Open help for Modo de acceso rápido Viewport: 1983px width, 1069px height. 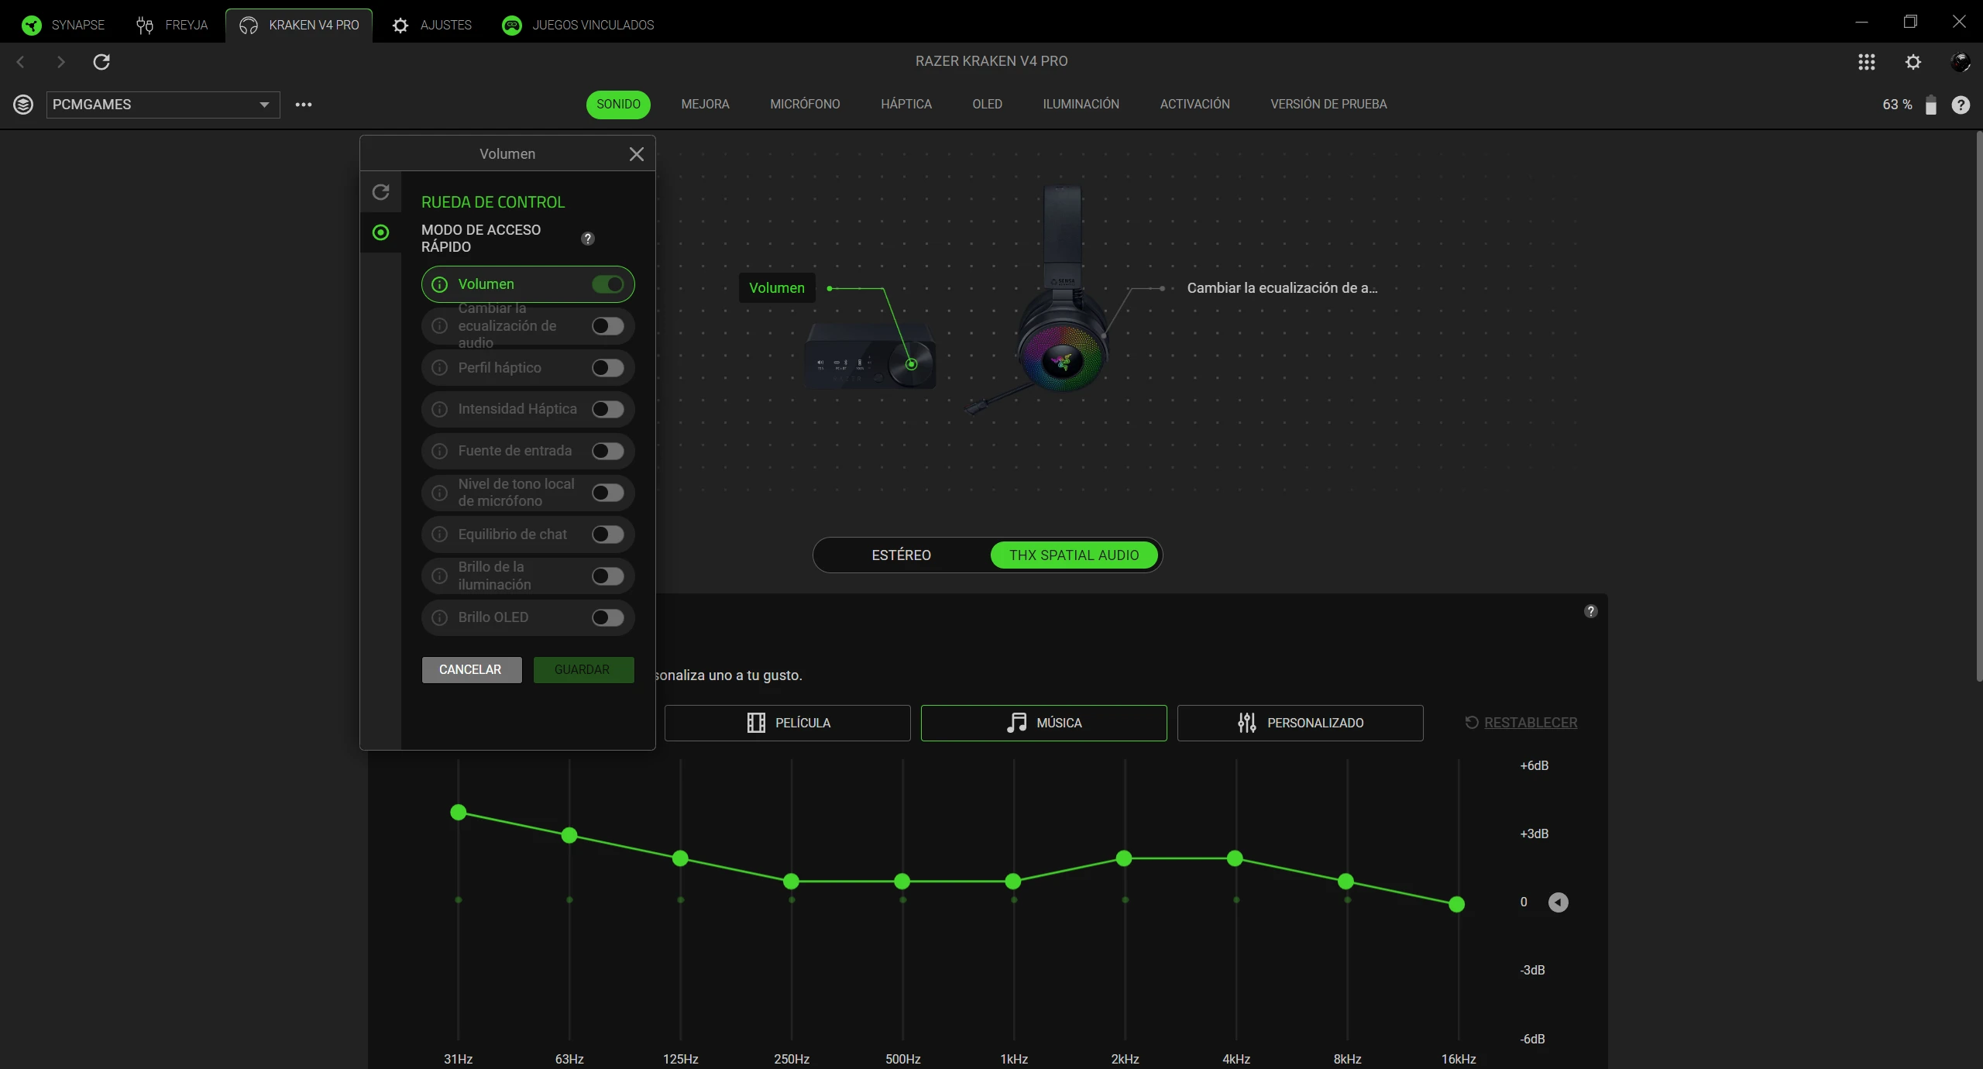pyautogui.click(x=588, y=239)
